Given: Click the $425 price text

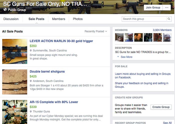Looking at the screenshot, I should (x=33, y=76).
